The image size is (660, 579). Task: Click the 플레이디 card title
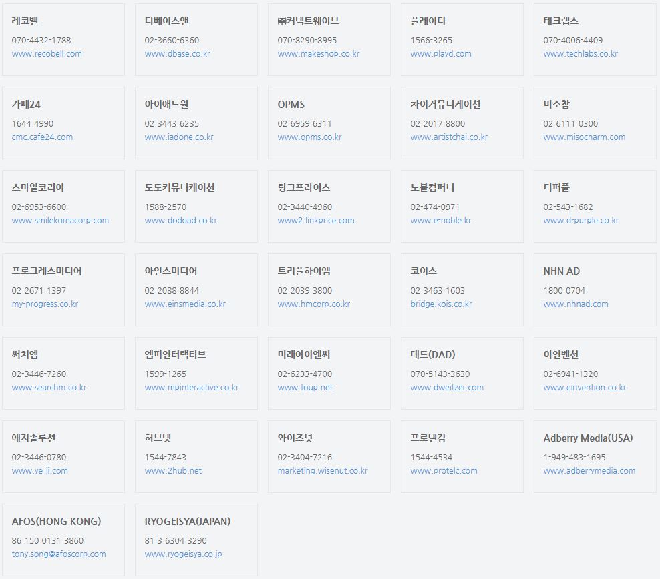428,21
